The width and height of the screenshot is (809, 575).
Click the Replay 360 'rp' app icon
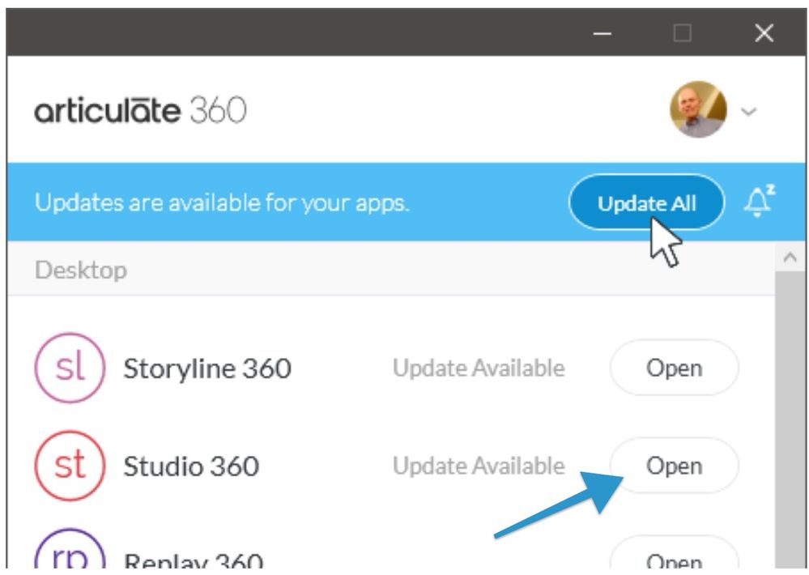[x=70, y=548]
